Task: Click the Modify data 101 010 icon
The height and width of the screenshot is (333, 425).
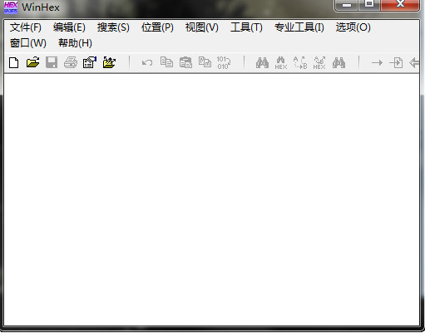Action: 224,63
